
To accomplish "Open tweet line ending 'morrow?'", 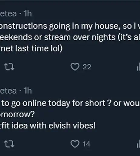I will tap(17, 114).
